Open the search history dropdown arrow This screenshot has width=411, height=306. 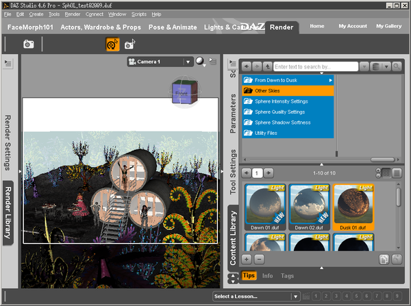(364, 66)
